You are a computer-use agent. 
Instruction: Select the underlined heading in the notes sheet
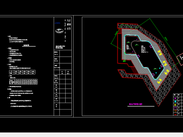[26, 45]
